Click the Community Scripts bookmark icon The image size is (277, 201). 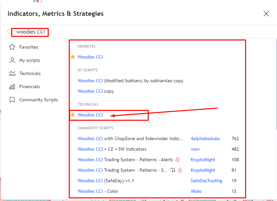(12, 100)
